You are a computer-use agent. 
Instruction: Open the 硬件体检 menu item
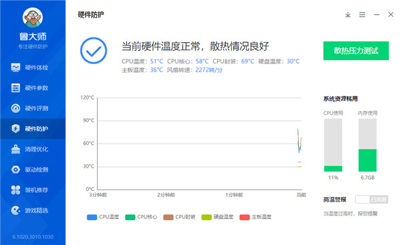33,67
